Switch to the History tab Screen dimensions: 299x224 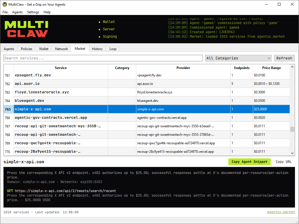tap(97, 49)
